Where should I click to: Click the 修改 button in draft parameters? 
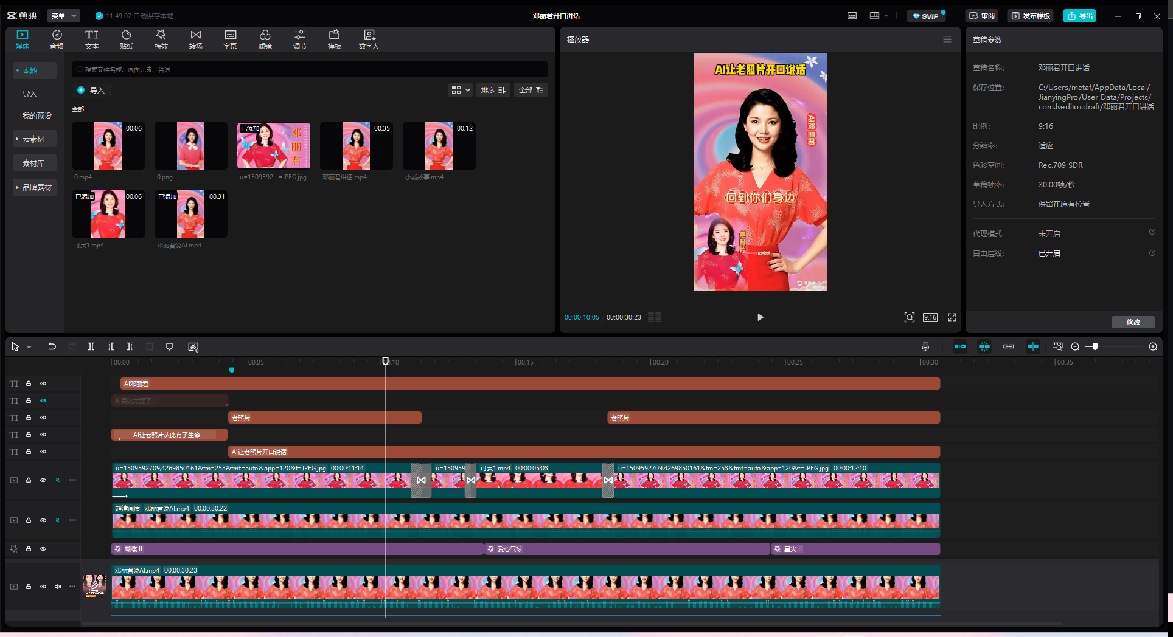click(1133, 322)
